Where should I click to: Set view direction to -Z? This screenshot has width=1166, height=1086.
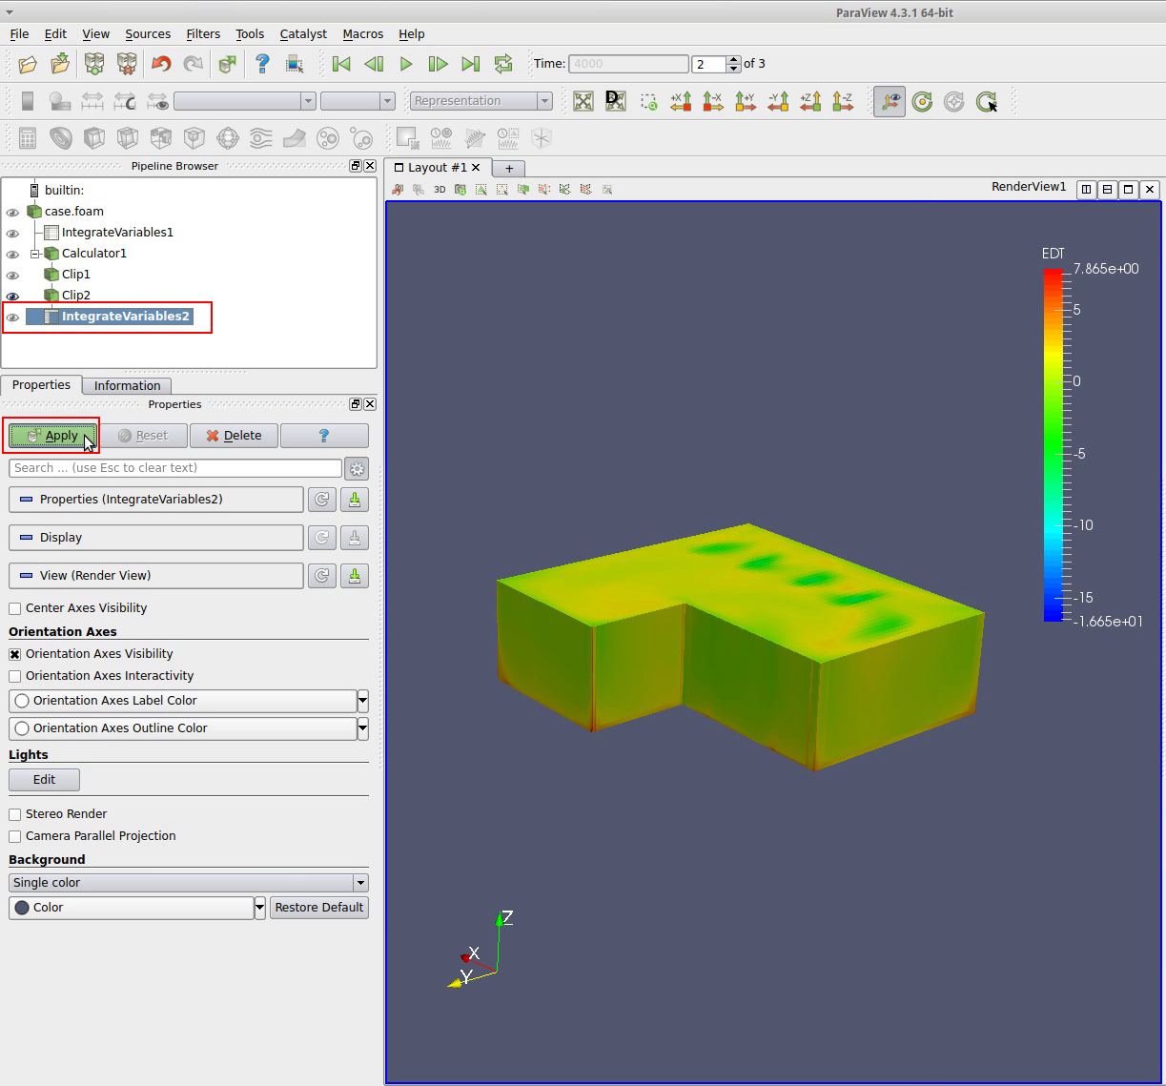(843, 101)
